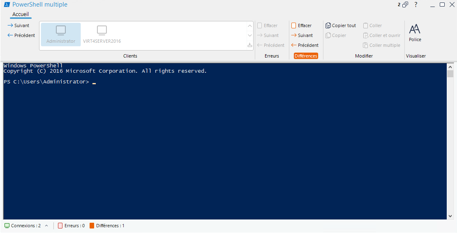Close the PowerShell multiple window

point(452,5)
